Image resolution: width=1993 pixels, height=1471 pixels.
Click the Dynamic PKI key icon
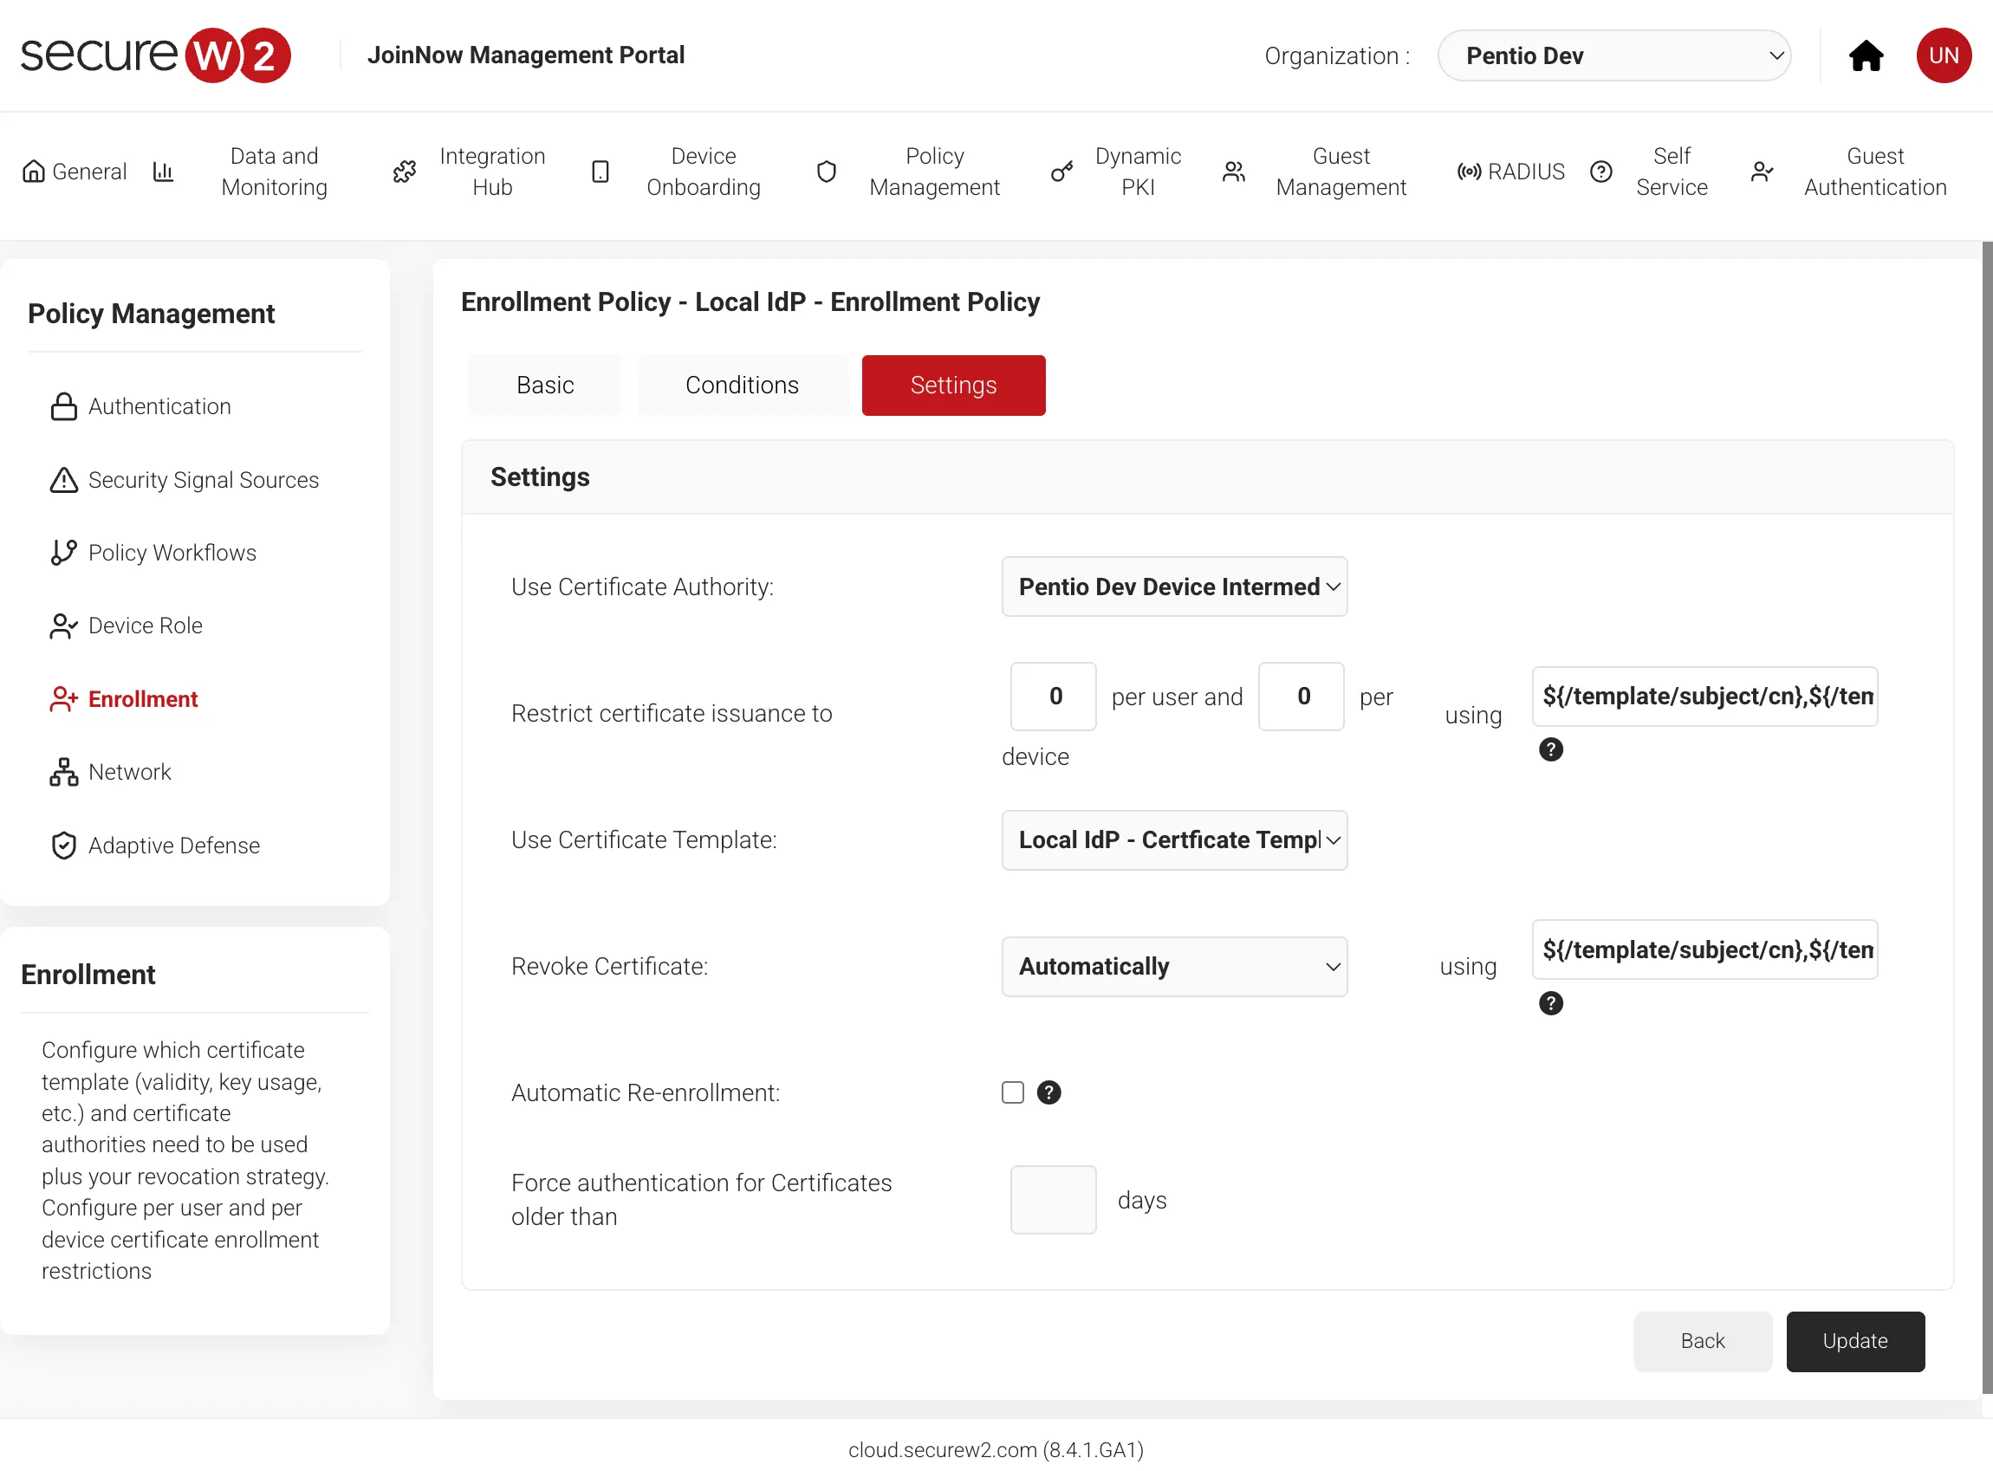[1061, 171]
